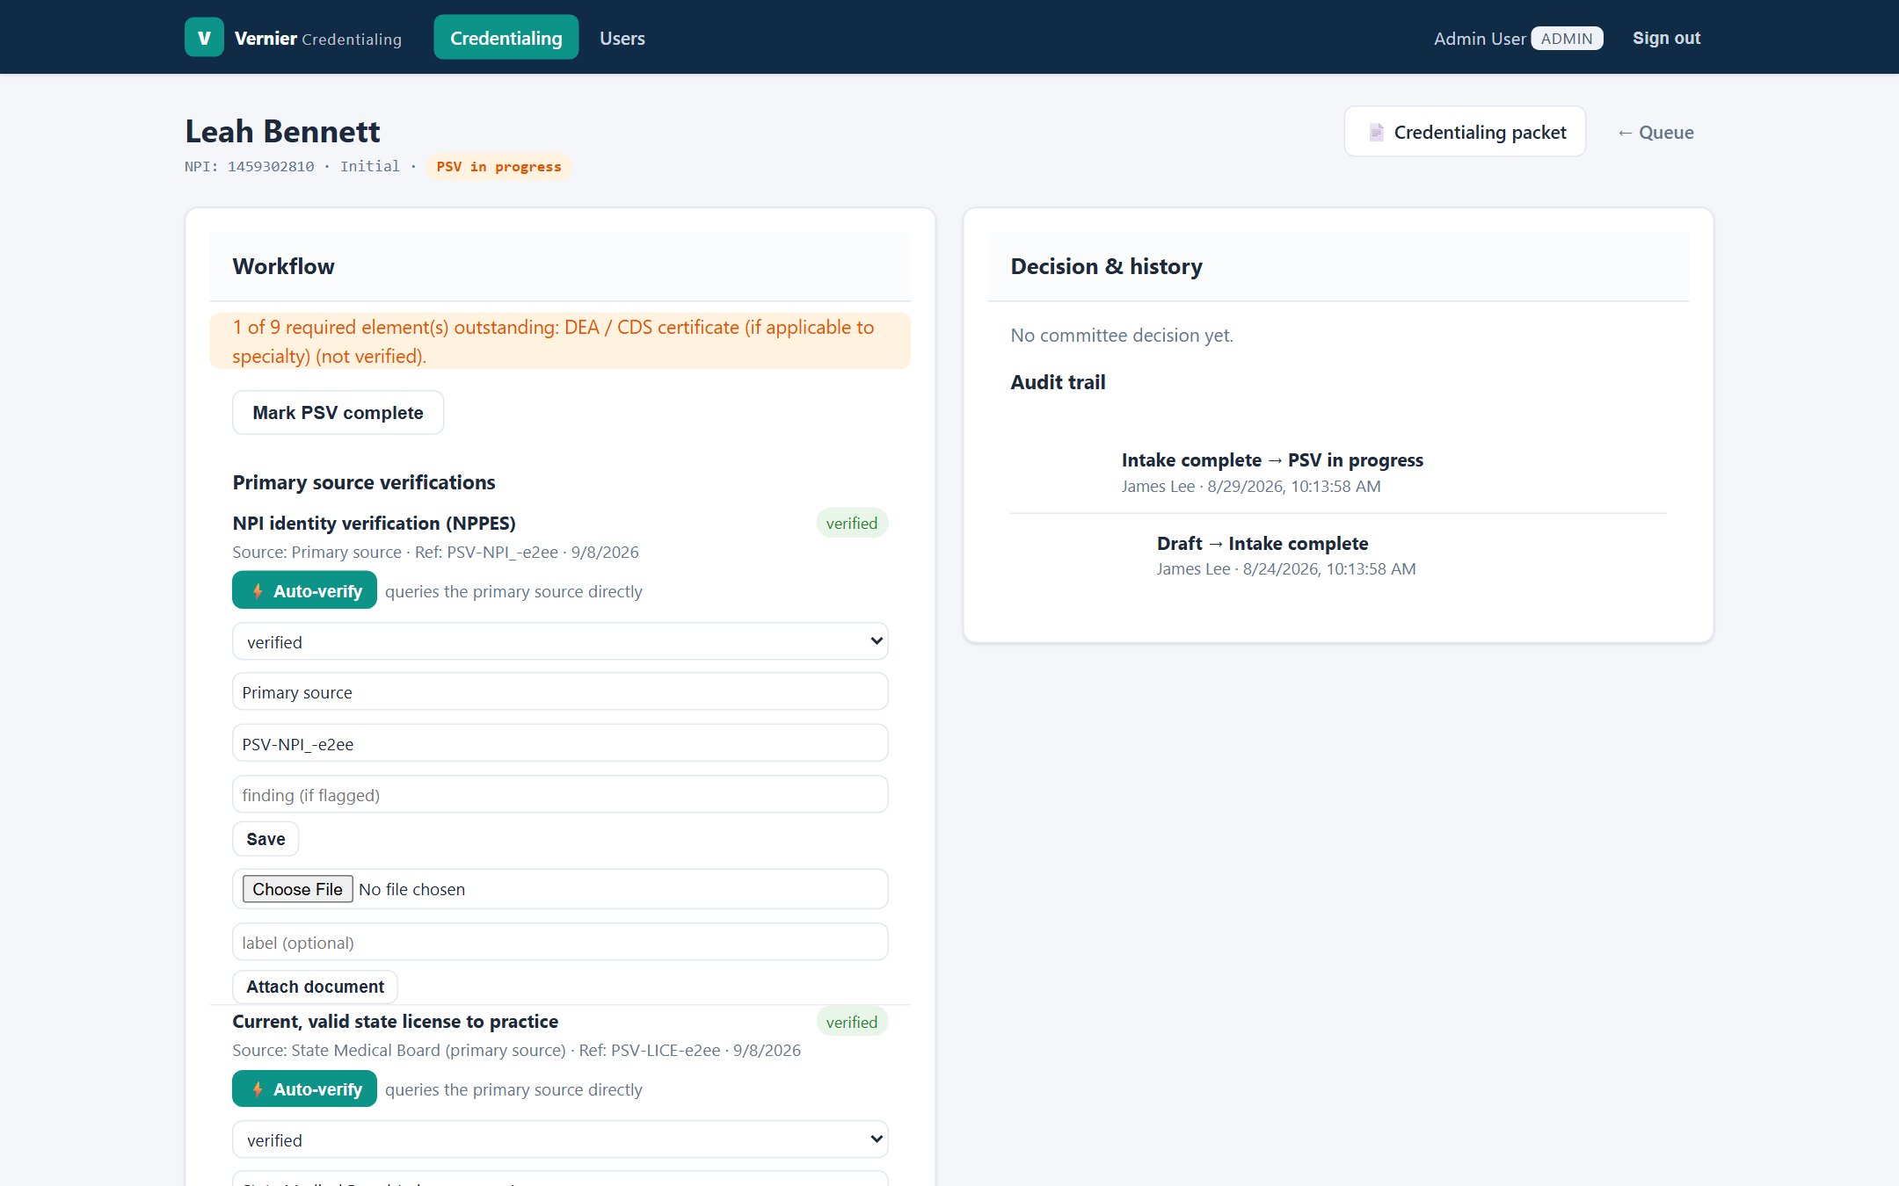The width and height of the screenshot is (1899, 1186).
Task: Open the Users tab
Action: click(622, 38)
